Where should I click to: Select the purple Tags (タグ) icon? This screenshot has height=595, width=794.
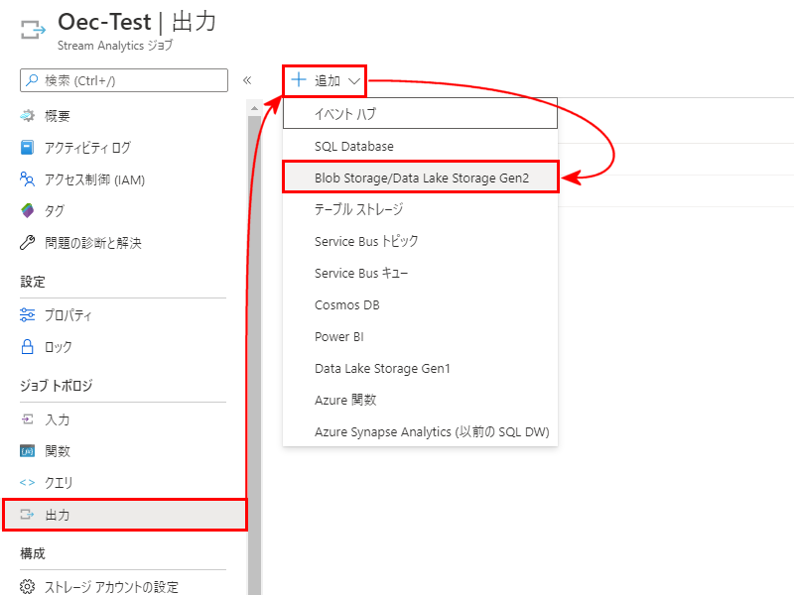[28, 211]
